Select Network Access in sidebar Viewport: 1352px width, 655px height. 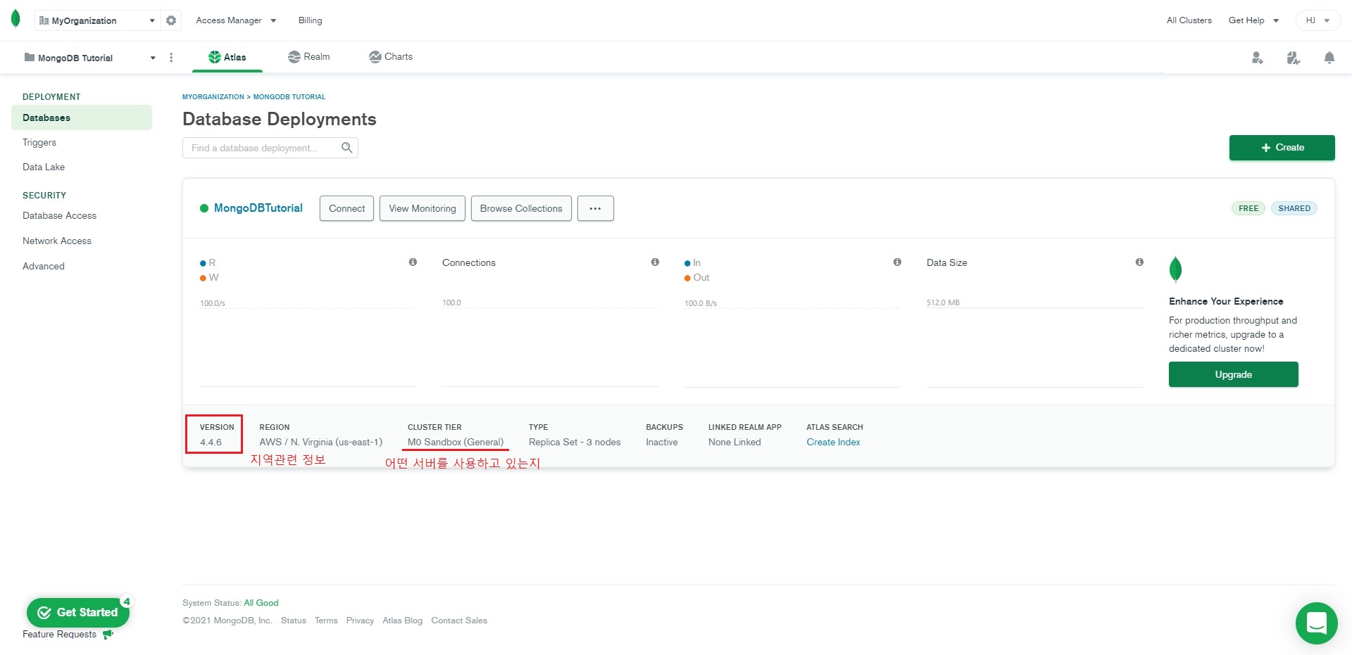[57, 241]
